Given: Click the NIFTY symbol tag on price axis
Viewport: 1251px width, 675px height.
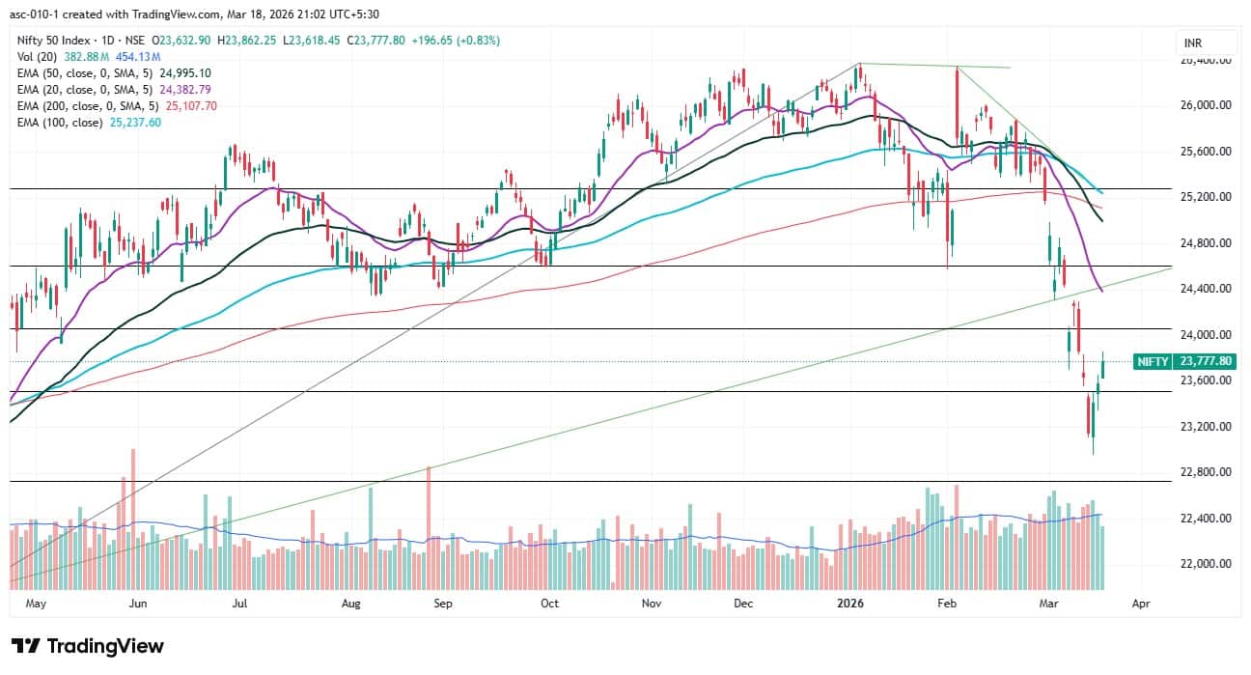Looking at the screenshot, I should [x=1153, y=361].
